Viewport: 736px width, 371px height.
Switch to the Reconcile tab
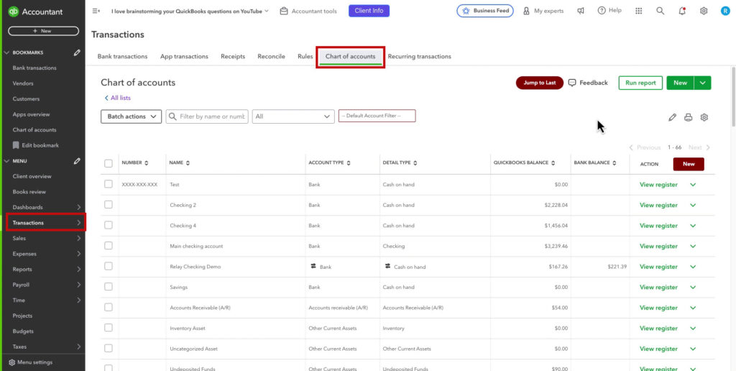(x=271, y=56)
